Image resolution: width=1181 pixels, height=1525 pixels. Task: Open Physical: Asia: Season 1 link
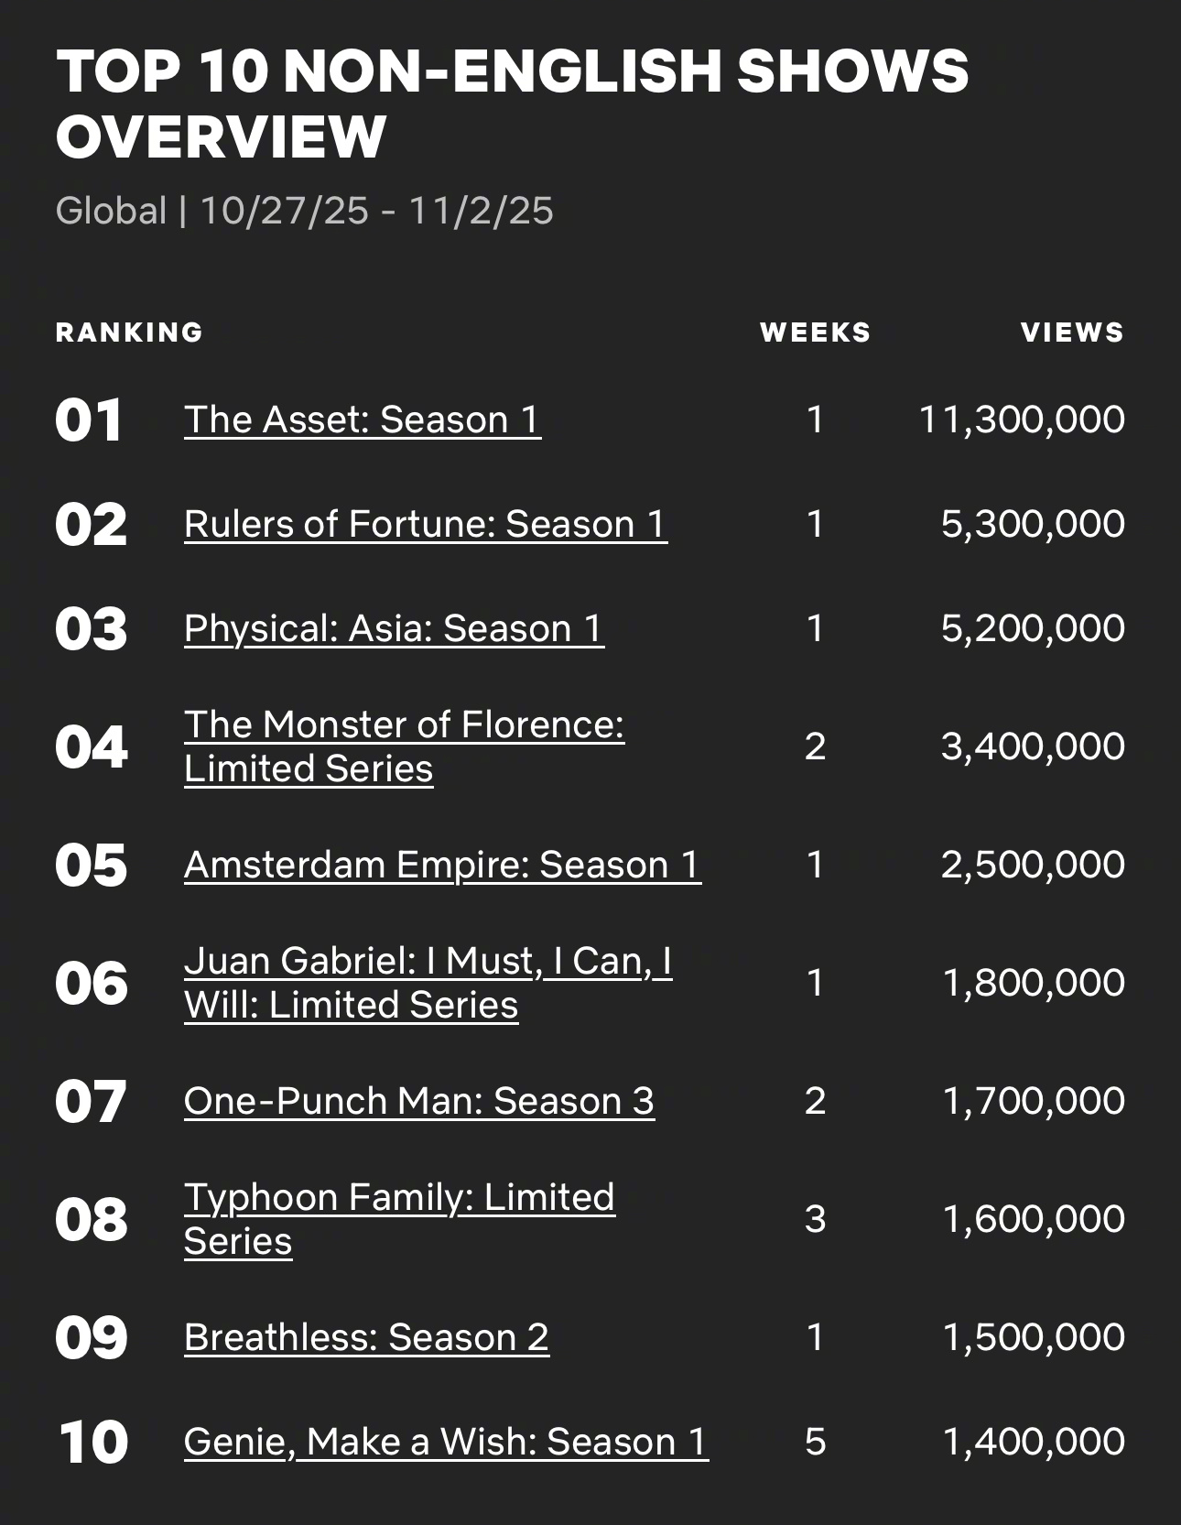click(395, 628)
